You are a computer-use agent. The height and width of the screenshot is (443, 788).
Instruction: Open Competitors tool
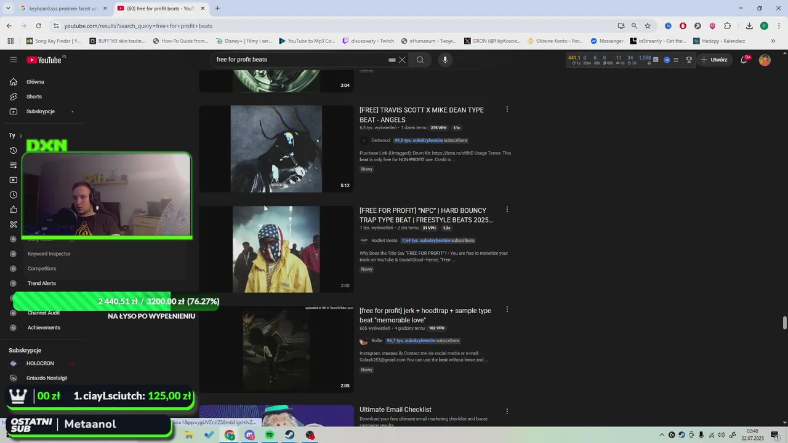[x=42, y=268]
